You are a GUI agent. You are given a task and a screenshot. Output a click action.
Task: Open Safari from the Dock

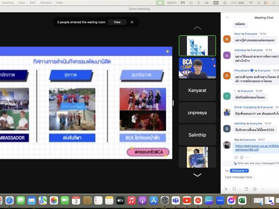[x=10, y=201]
